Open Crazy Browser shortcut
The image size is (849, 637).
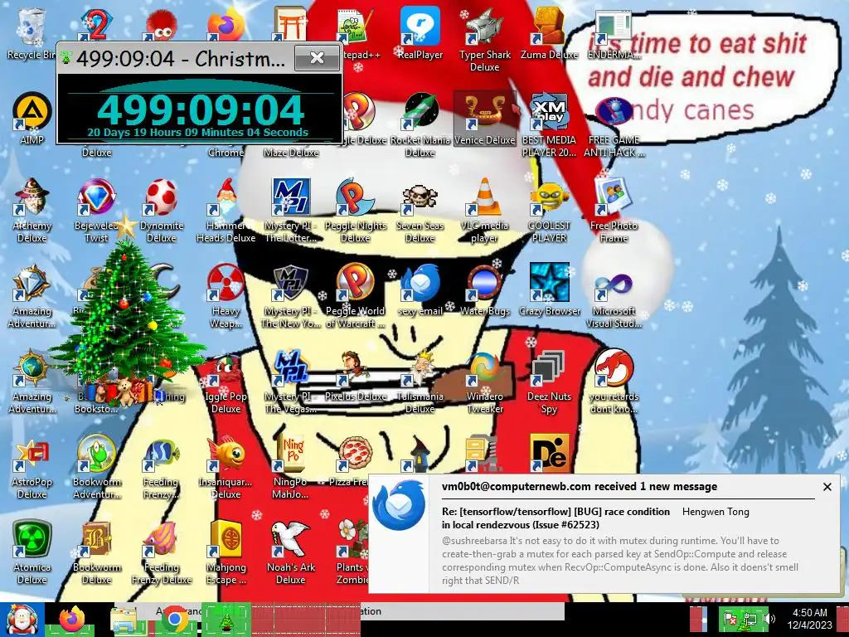tap(549, 289)
